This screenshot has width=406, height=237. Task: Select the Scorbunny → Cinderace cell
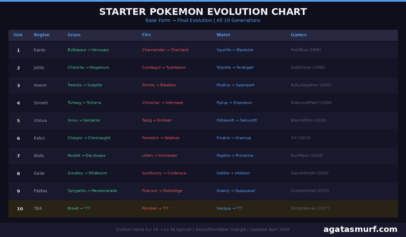pos(164,173)
